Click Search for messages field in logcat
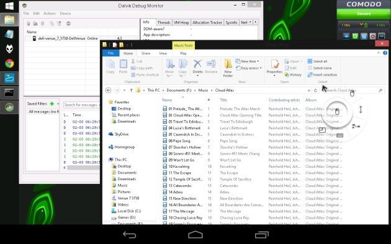Viewport: 391px width, 244px height. tap(81, 105)
